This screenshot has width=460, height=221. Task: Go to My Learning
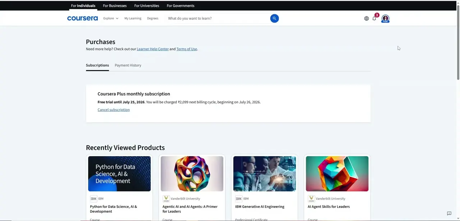coord(133,18)
